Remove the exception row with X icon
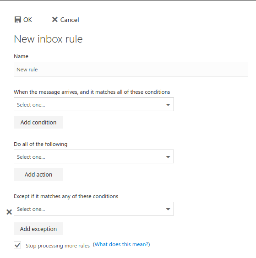The width and height of the screenshot is (256, 258). (x=9, y=212)
